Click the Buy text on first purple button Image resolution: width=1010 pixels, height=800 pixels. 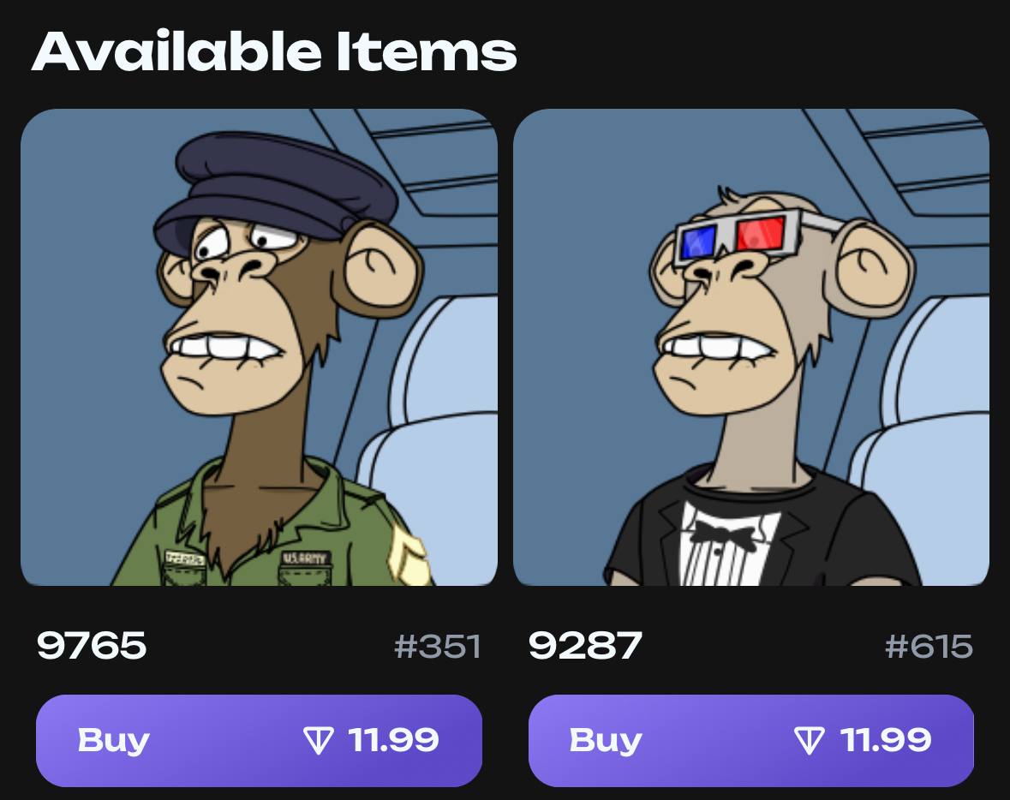click(113, 741)
